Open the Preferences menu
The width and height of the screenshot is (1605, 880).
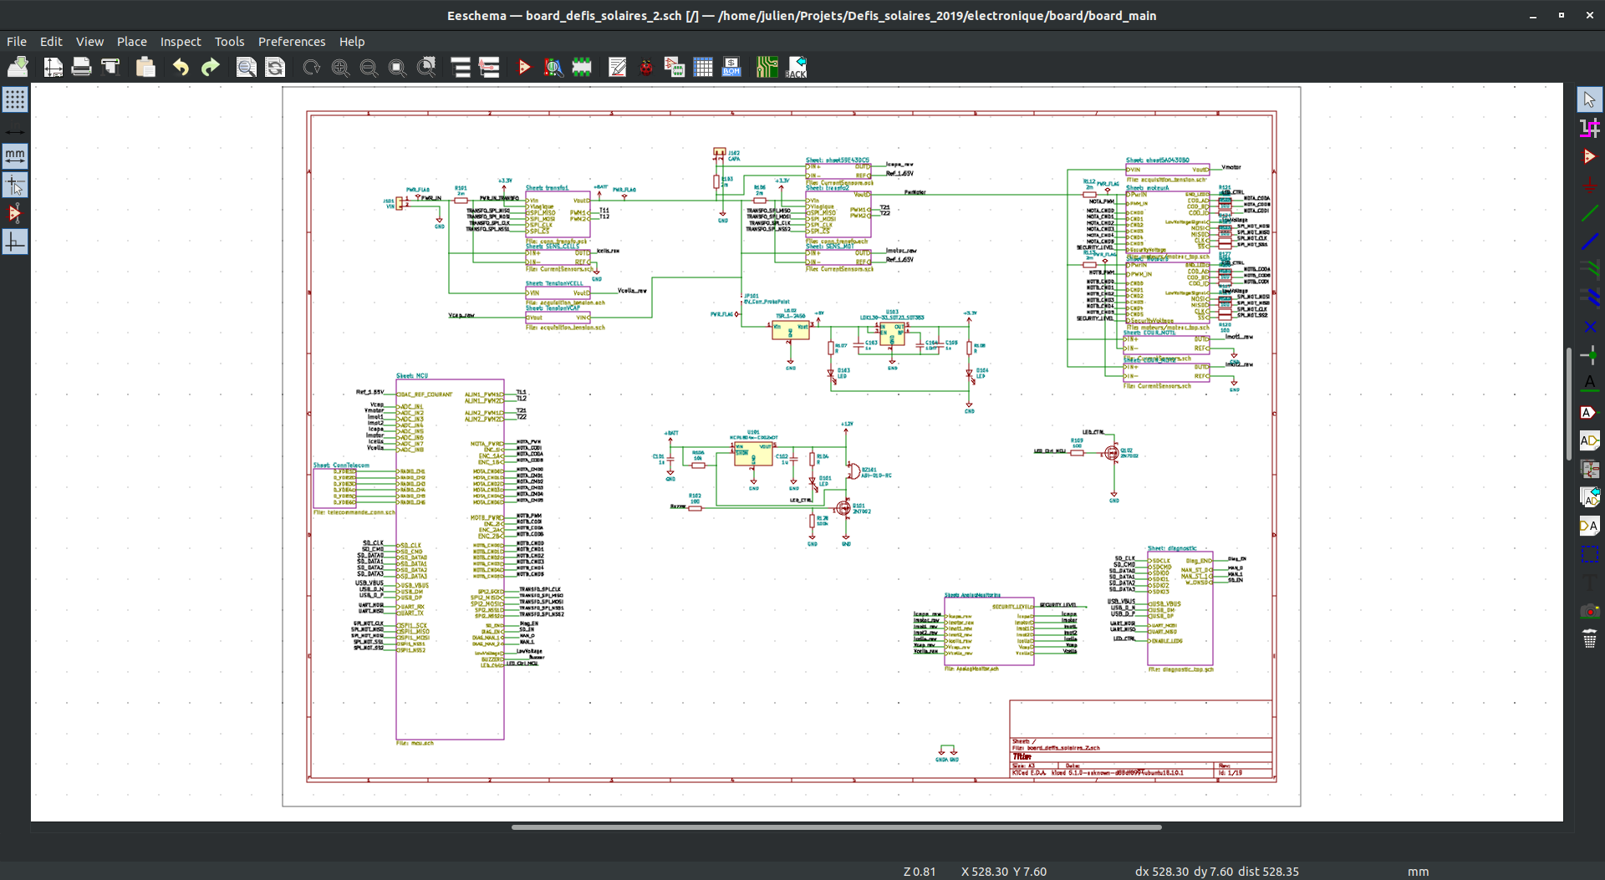[x=291, y=41]
